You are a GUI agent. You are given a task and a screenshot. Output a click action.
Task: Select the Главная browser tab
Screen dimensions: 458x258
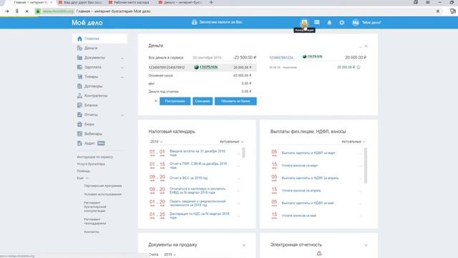pos(30,2)
